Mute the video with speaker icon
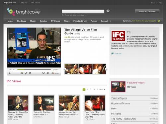The height and width of the screenshot is (124, 166). coord(48,73)
